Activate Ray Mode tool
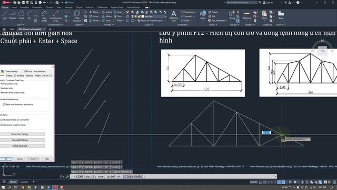The width and height of the screenshot is (337, 190). click(44, 16)
